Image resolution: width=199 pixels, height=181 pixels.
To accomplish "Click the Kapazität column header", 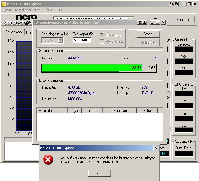I will [92, 110].
